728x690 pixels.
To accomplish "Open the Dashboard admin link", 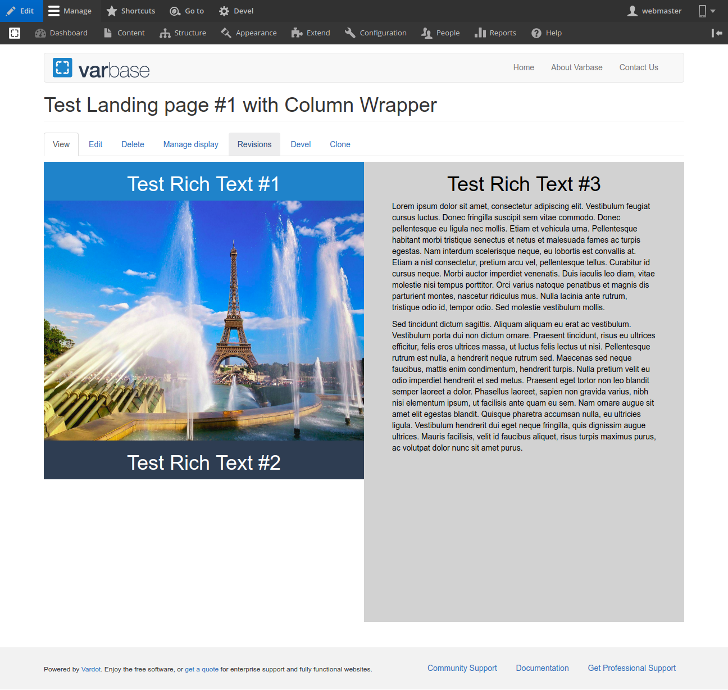I will (61, 33).
